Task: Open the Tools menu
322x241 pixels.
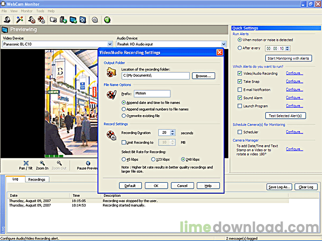Action: (x=40, y=11)
